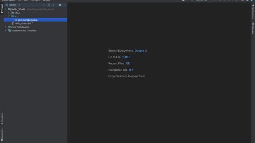Open the Notifications tool window tab
Viewport: 255px width, 143px height.
click(x=253, y=12)
